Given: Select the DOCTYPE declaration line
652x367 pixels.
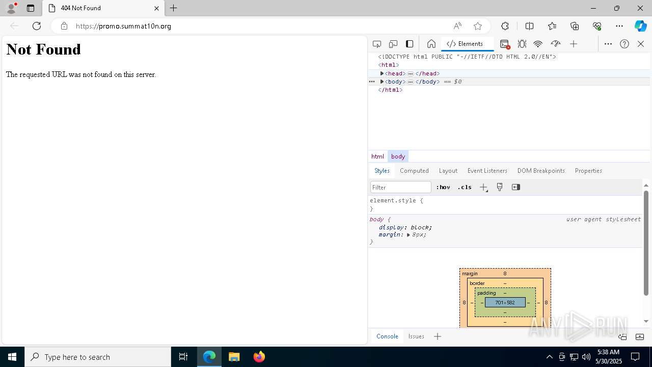Looking at the screenshot, I should (467, 57).
